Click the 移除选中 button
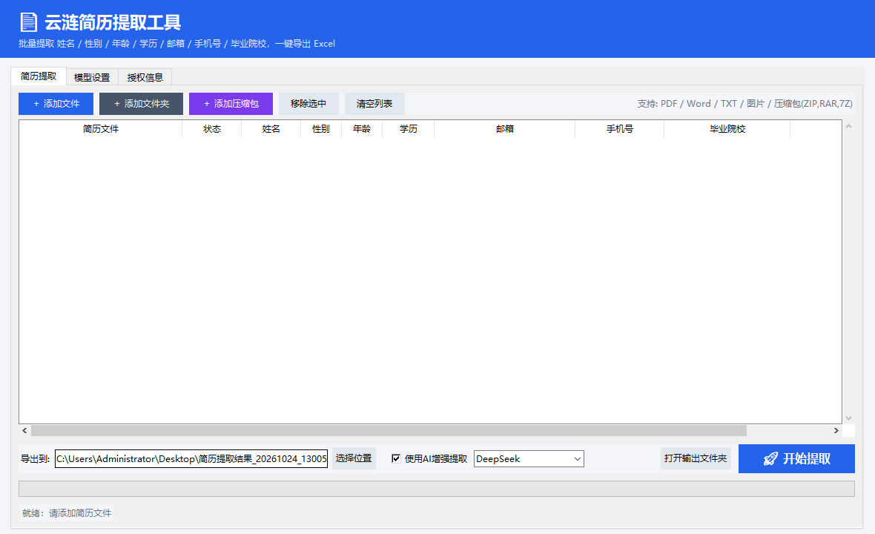This screenshot has height=534, width=875. pos(308,104)
